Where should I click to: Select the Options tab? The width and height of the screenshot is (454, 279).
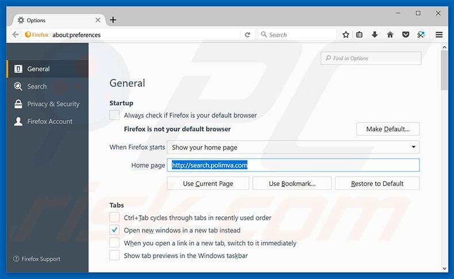(59, 20)
